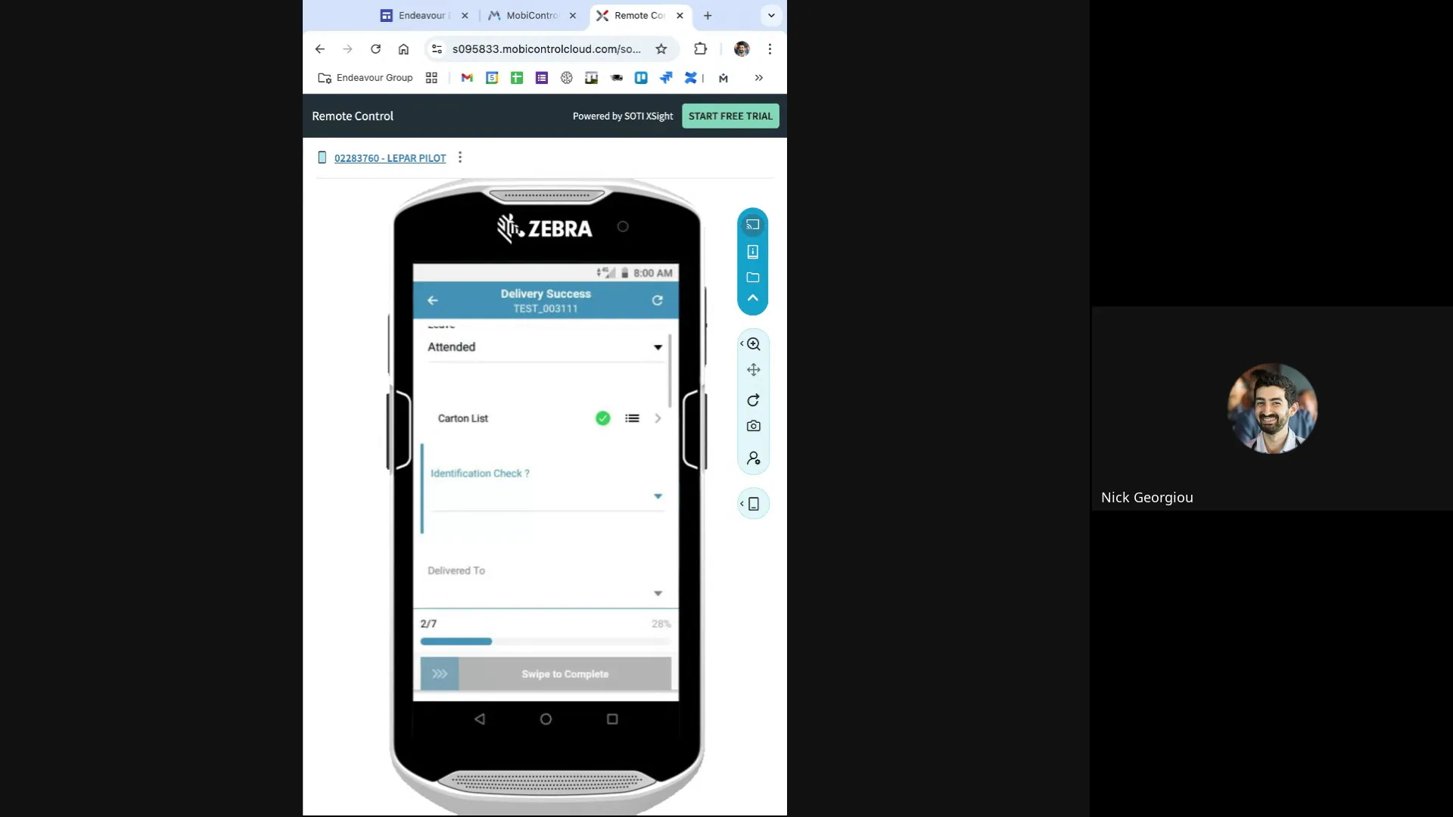Click the zoom in magnifier icon
1453x817 pixels.
coord(754,344)
